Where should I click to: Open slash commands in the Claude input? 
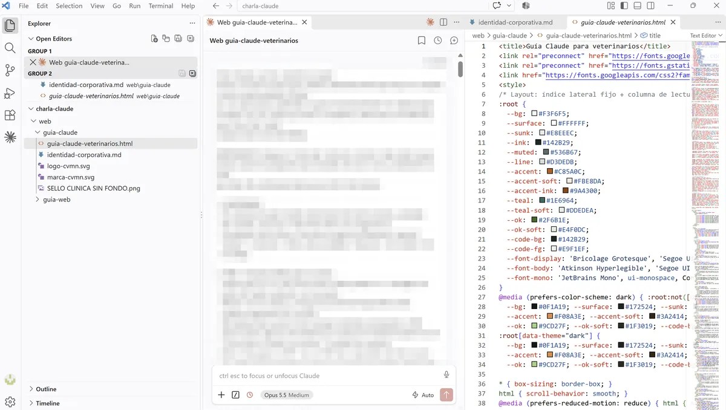pos(235,395)
